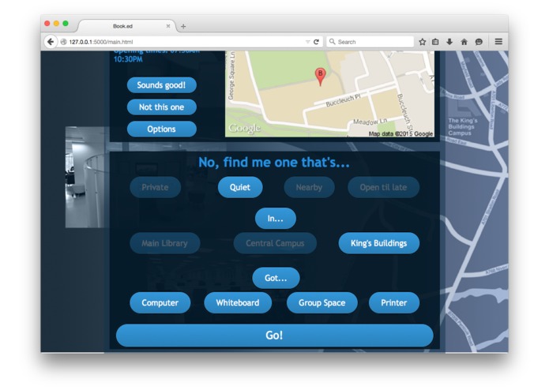The image size is (549, 390).
Task: Open the chat smiley icon in toolbar
Action: click(x=479, y=42)
